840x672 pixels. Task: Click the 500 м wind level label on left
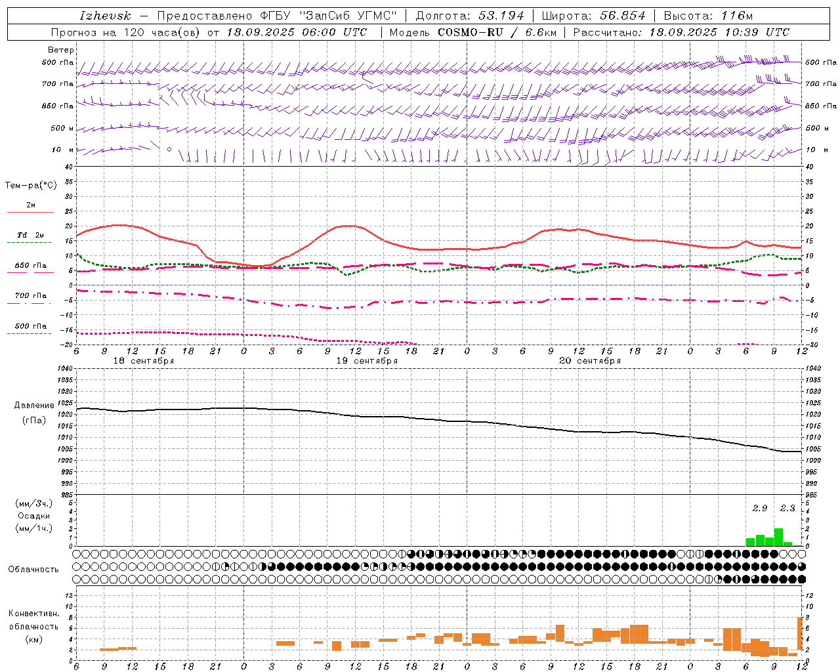62,128
